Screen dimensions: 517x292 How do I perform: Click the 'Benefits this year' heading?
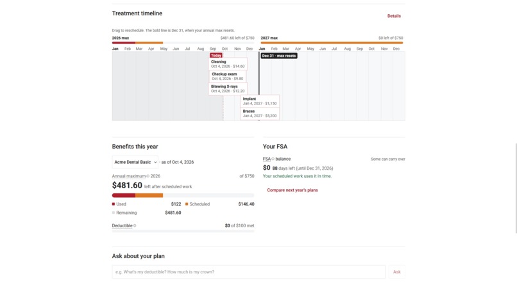coord(135,147)
